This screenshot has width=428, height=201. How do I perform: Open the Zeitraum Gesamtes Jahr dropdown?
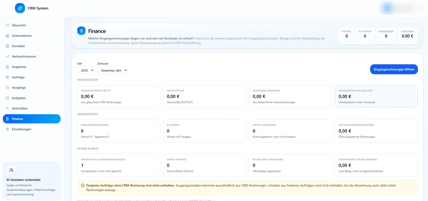tap(112, 70)
